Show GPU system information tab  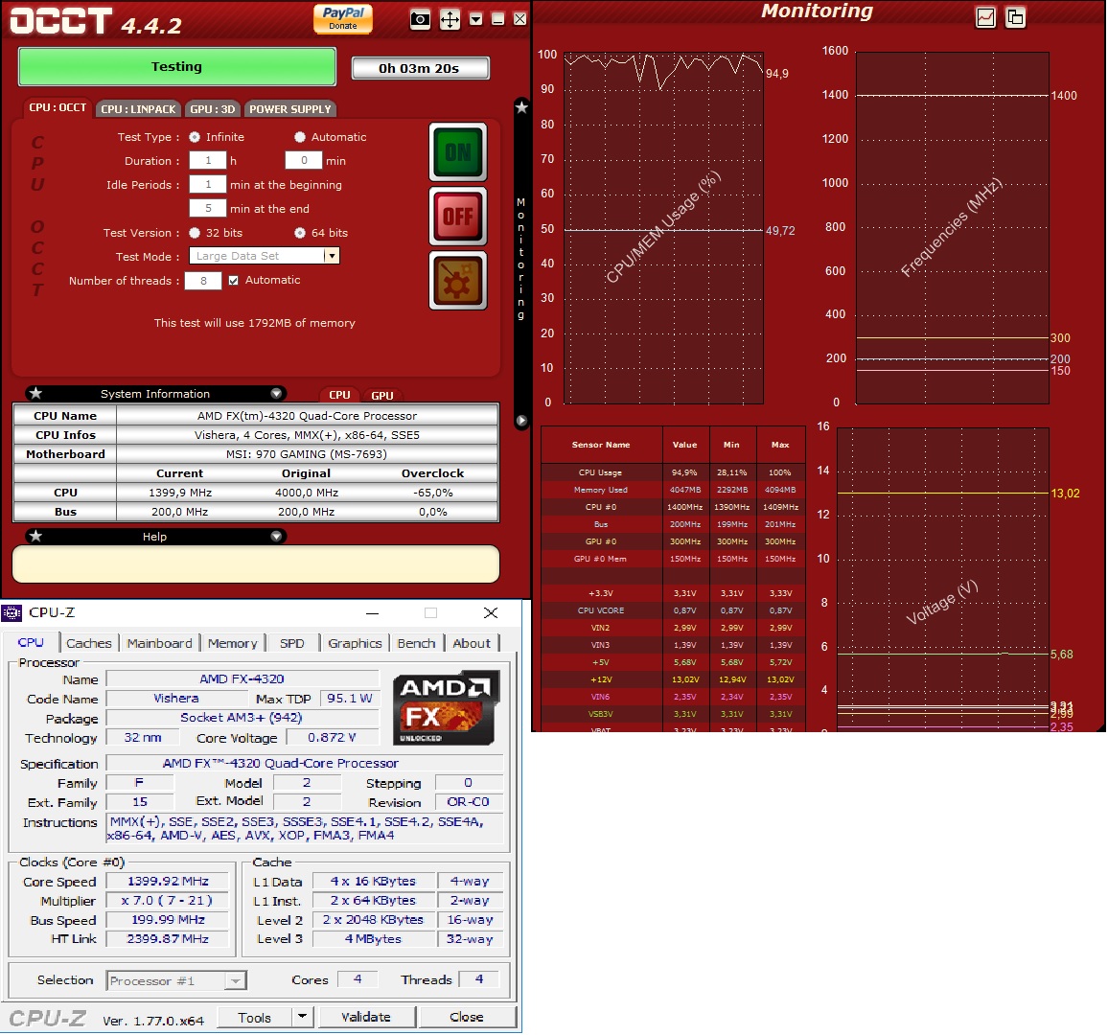tap(382, 396)
